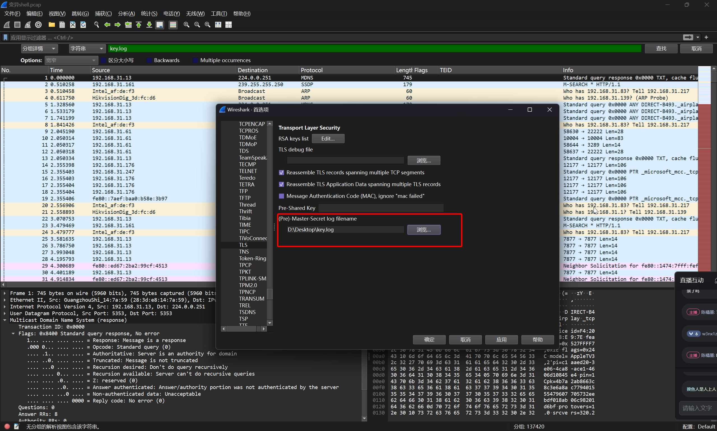Open expert information red circle in status bar

click(x=7, y=426)
